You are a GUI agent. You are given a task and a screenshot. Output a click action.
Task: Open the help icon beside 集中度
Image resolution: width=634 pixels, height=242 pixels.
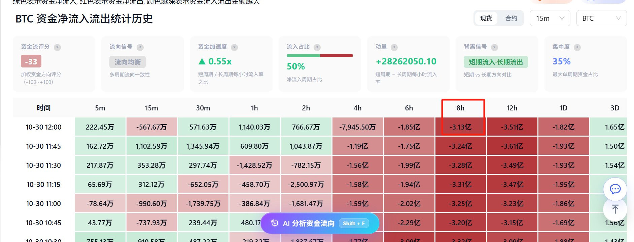[577, 47]
